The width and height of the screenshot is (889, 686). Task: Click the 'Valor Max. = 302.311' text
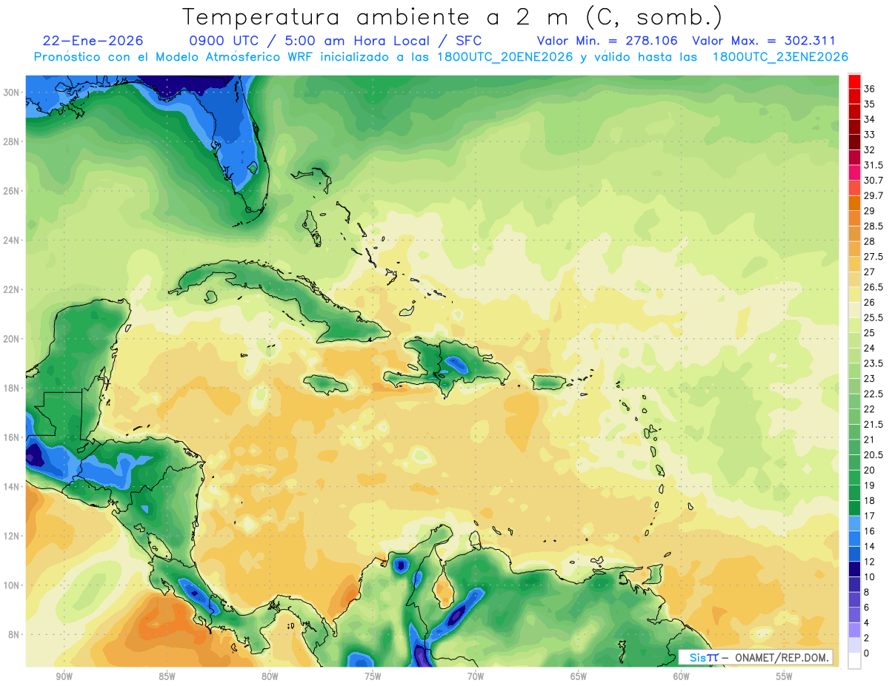[764, 41]
